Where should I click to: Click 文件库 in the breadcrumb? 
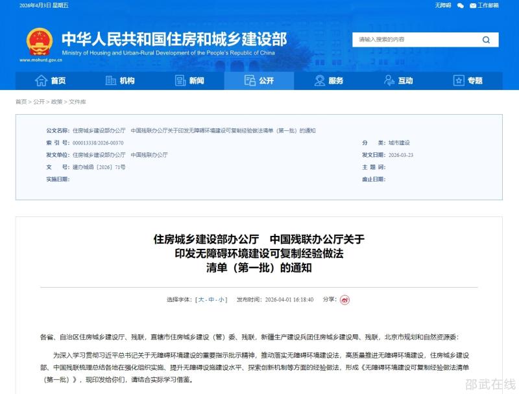(77, 102)
